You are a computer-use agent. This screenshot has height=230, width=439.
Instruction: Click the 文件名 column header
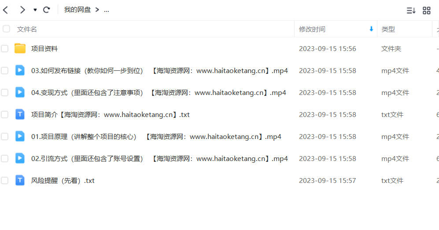point(27,29)
